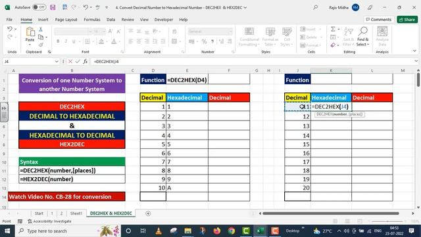This screenshot has width=421, height=237.
Task: Click the Rajiv Midha account avatar
Action: (355, 7)
